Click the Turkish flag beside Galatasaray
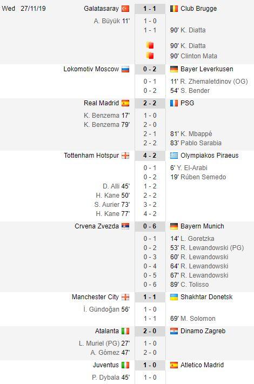 (125, 9)
